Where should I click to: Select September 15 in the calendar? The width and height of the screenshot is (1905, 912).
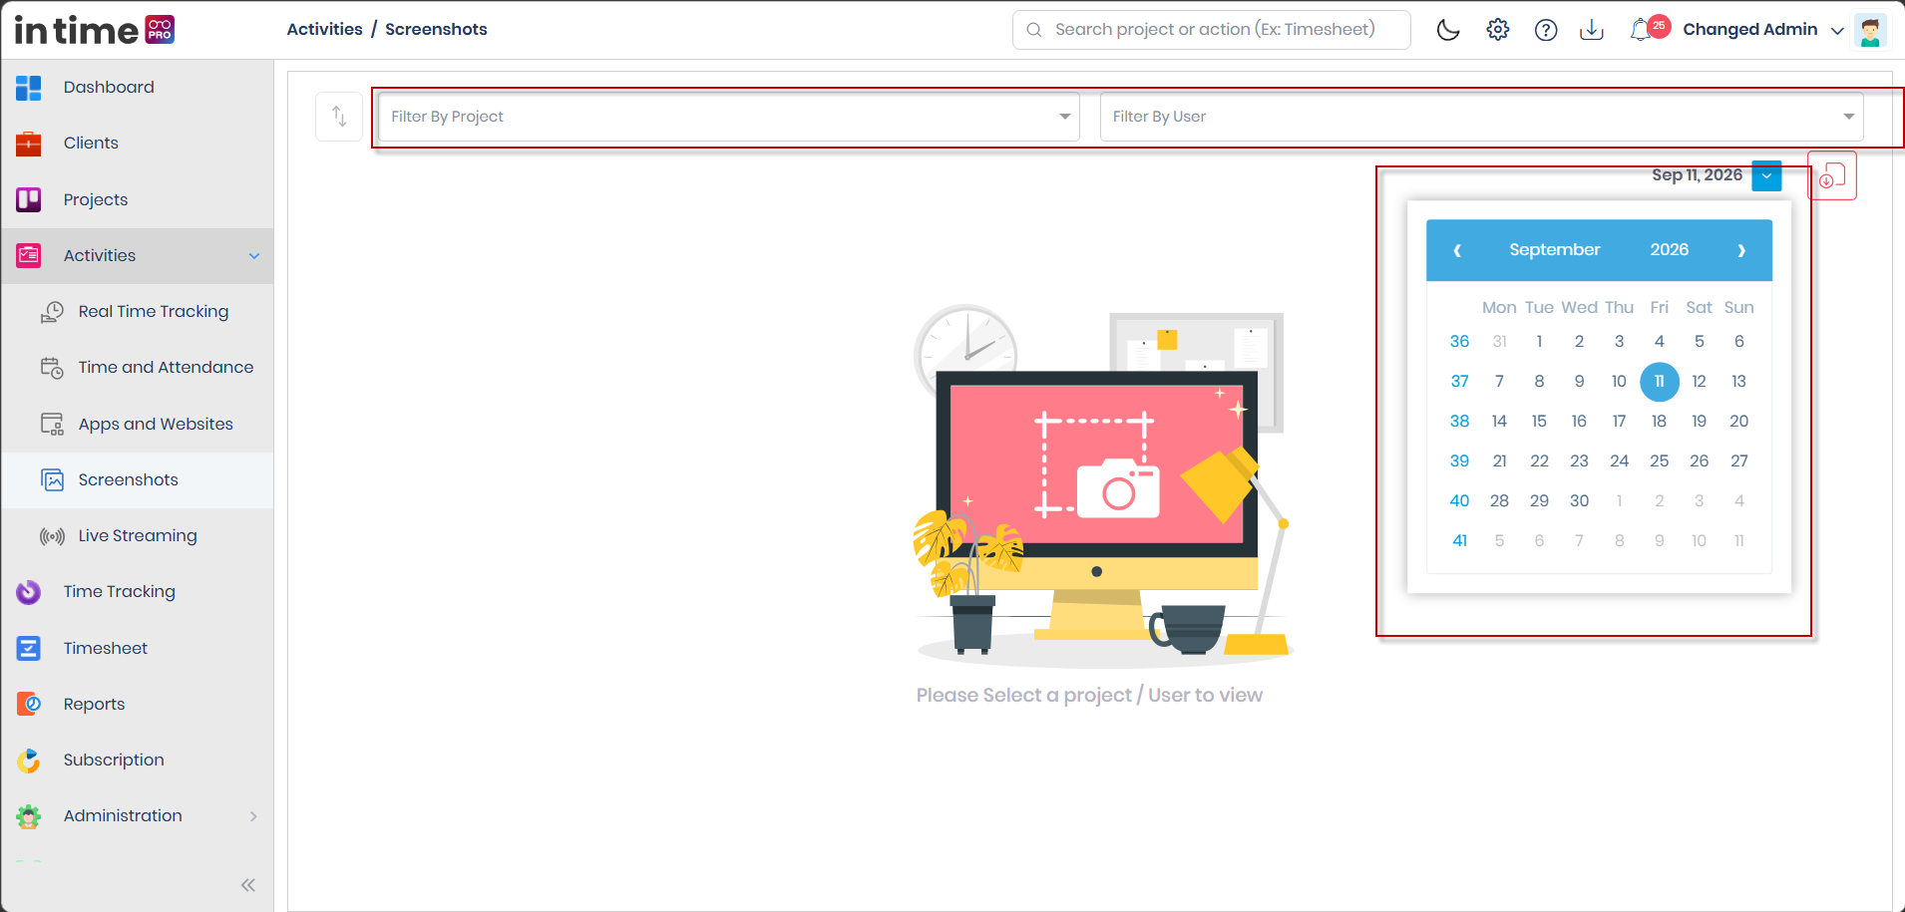[x=1539, y=421]
